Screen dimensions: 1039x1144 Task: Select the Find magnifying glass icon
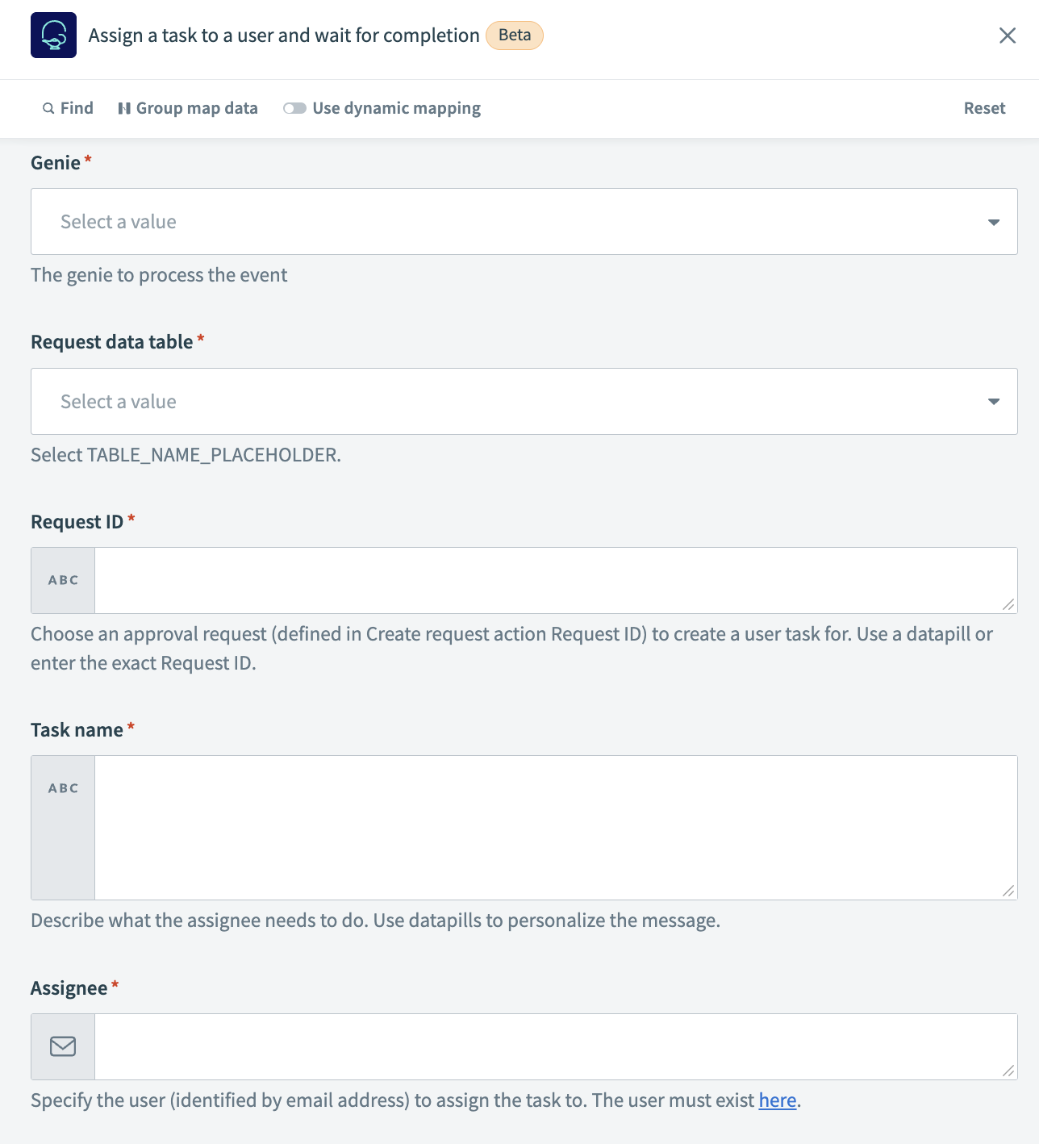pos(48,107)
